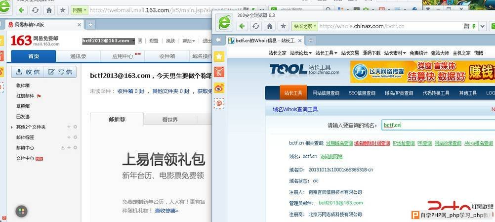Open the yellow star favorites sidebar icon in the whois window
Screen dimensions: 495x222
(219, 56)
